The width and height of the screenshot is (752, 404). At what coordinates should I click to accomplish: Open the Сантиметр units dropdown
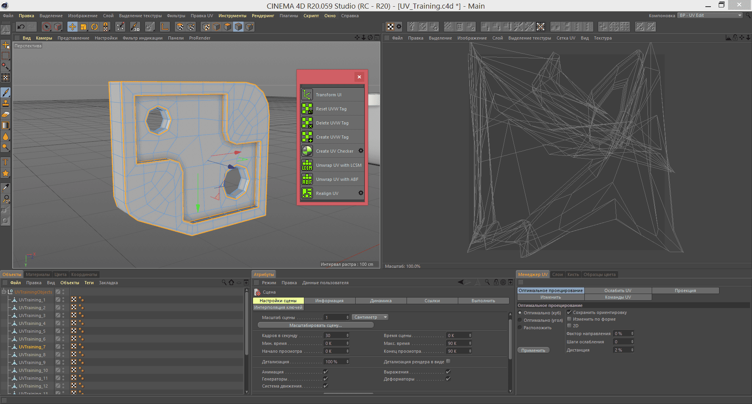(x=370, y=317)
